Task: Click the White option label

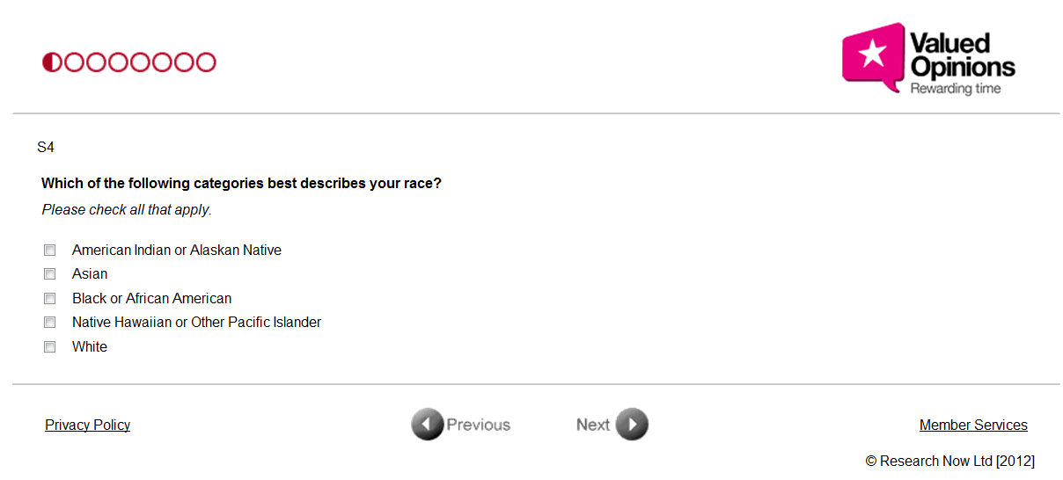Action: point(90,347)
